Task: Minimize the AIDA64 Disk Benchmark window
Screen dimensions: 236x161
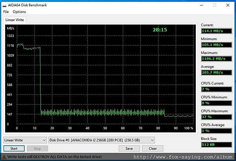Action: pyautogui.click(x=201, y=5)
